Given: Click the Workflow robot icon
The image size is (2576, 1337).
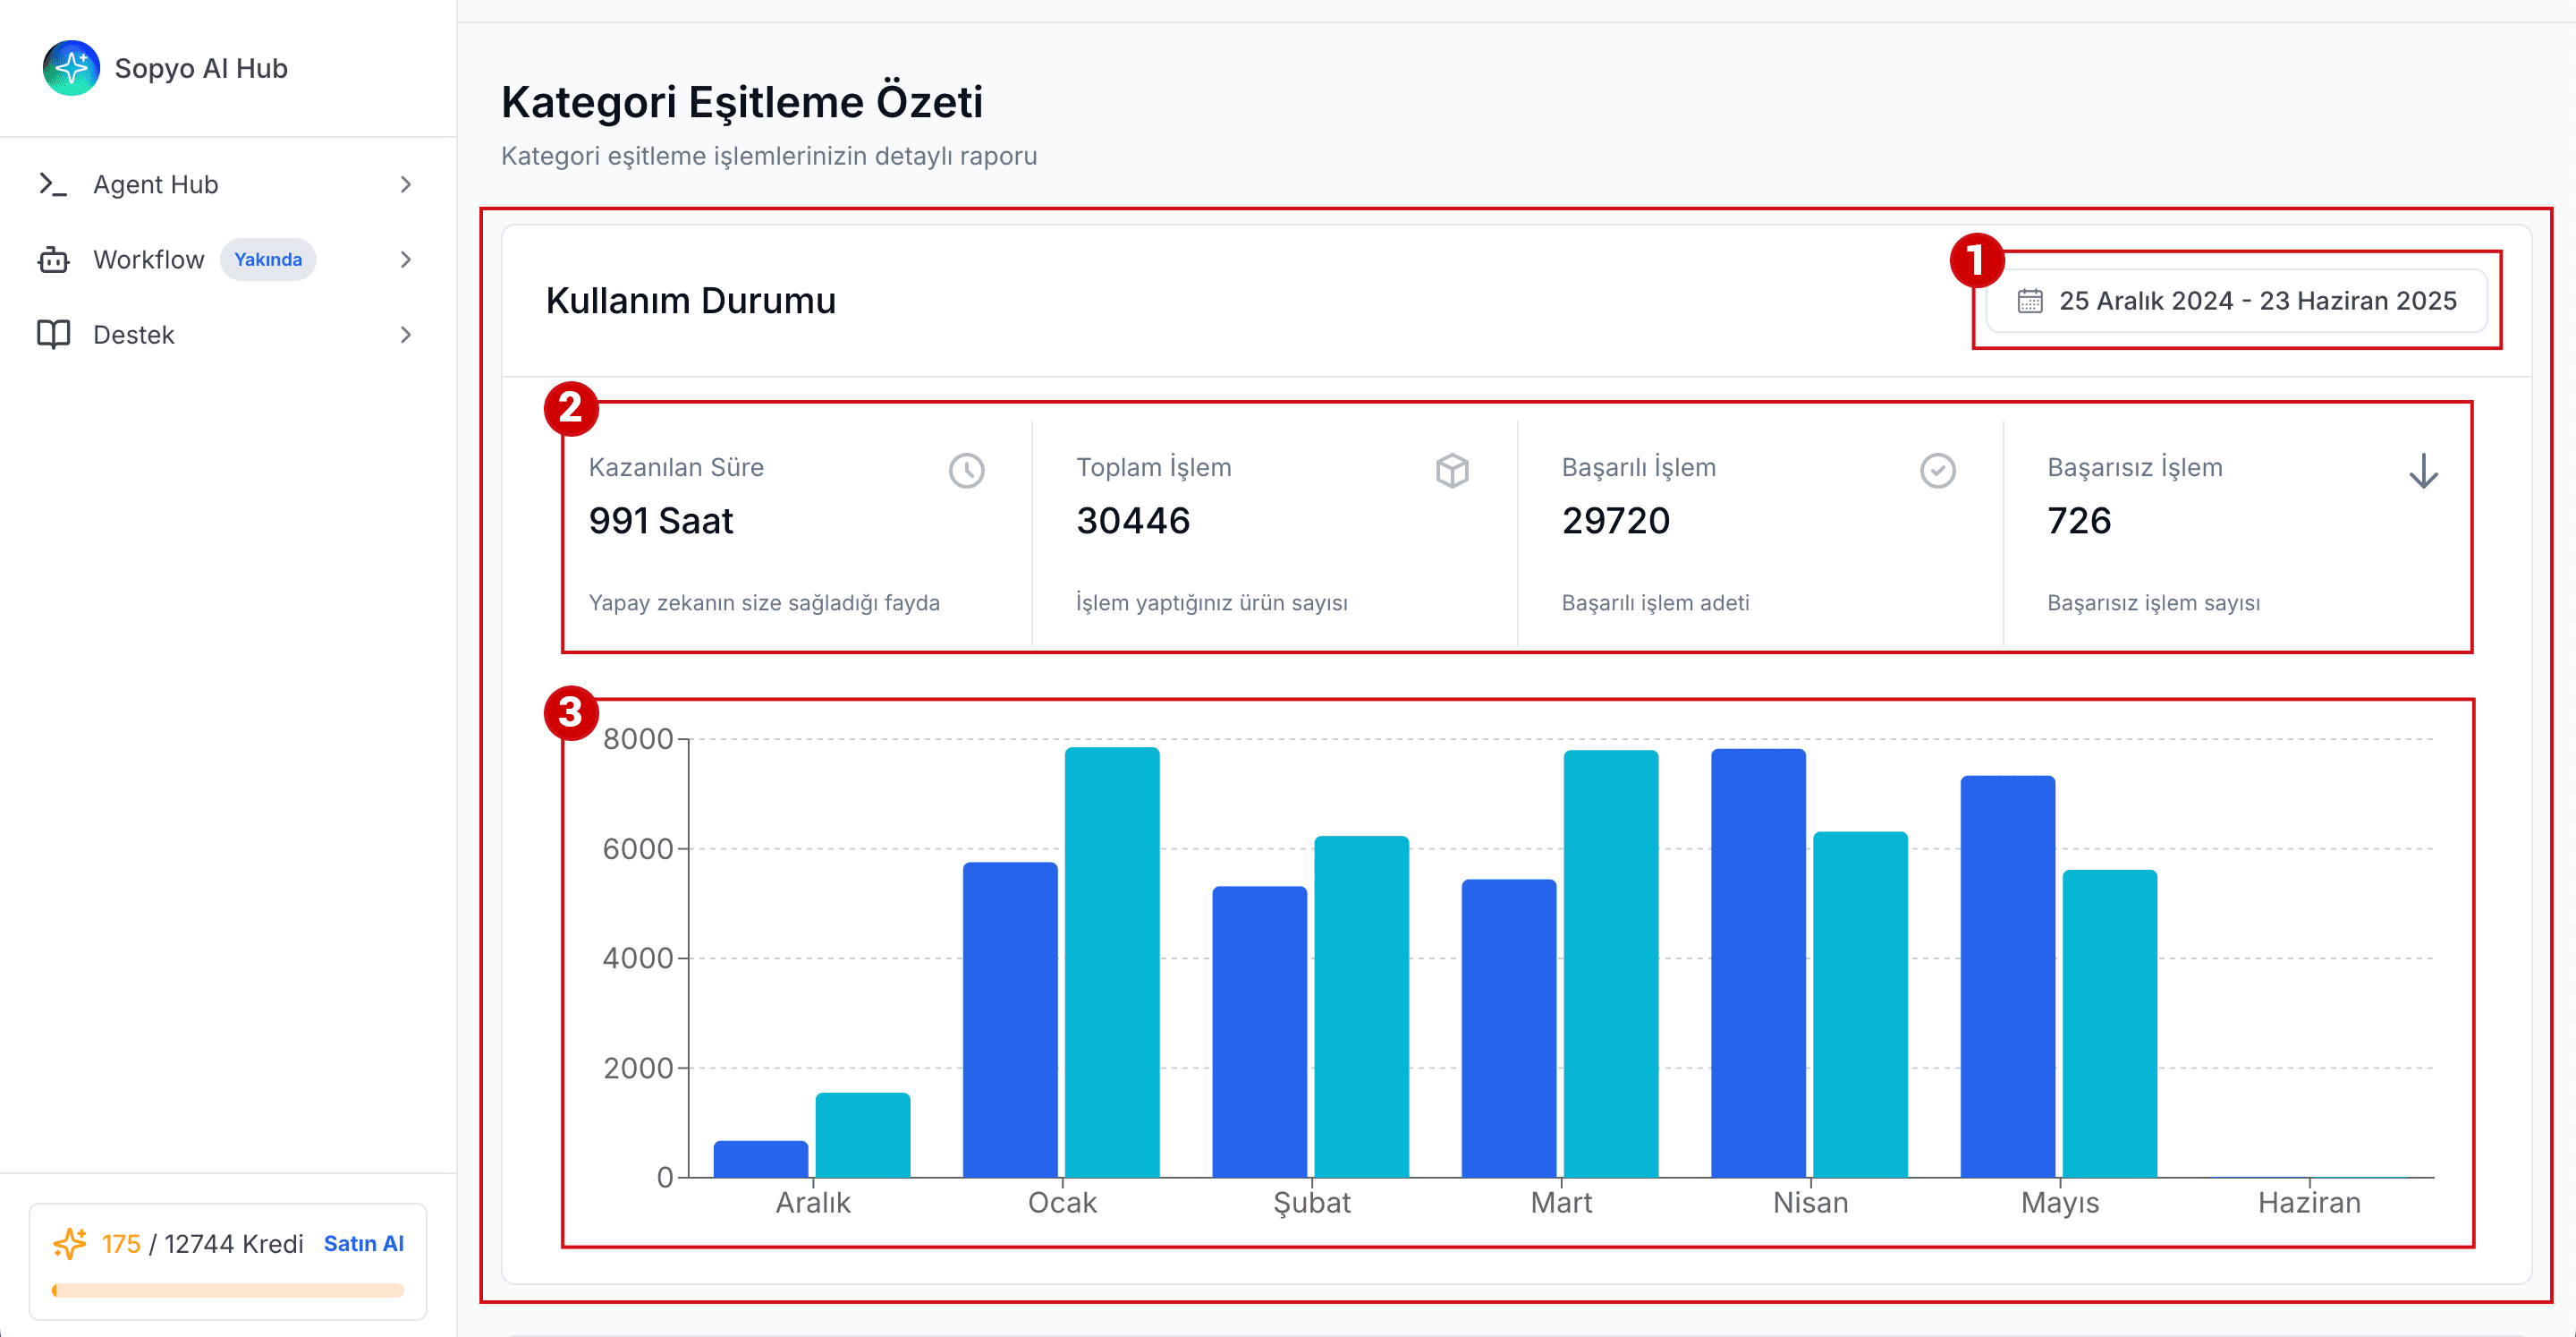Looking at the screenshot, I should [53, 260].
